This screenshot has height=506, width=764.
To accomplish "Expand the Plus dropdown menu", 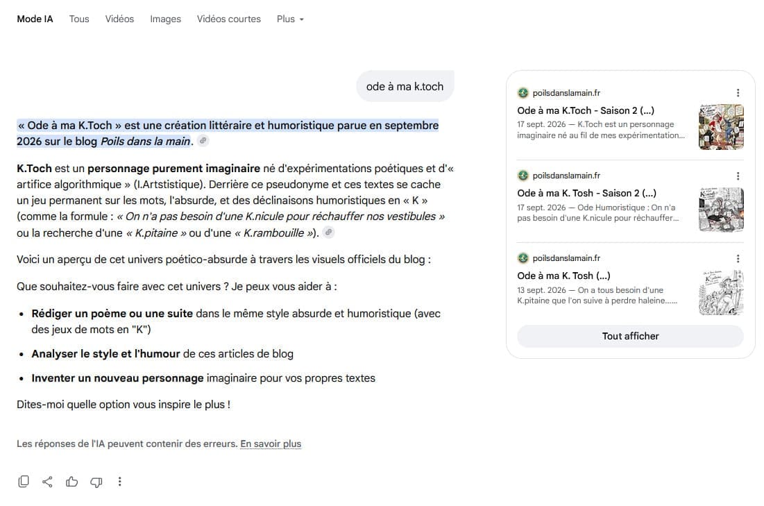I will coord(290,19).
